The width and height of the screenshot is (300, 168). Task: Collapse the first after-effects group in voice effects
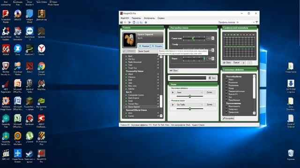225,77
